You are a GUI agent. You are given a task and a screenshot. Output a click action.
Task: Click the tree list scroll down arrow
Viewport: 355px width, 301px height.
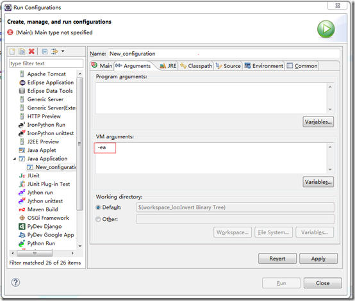(80, 246)
